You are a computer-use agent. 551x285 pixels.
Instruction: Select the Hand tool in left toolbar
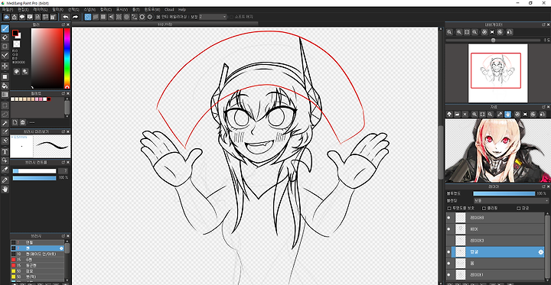point(5,189)
